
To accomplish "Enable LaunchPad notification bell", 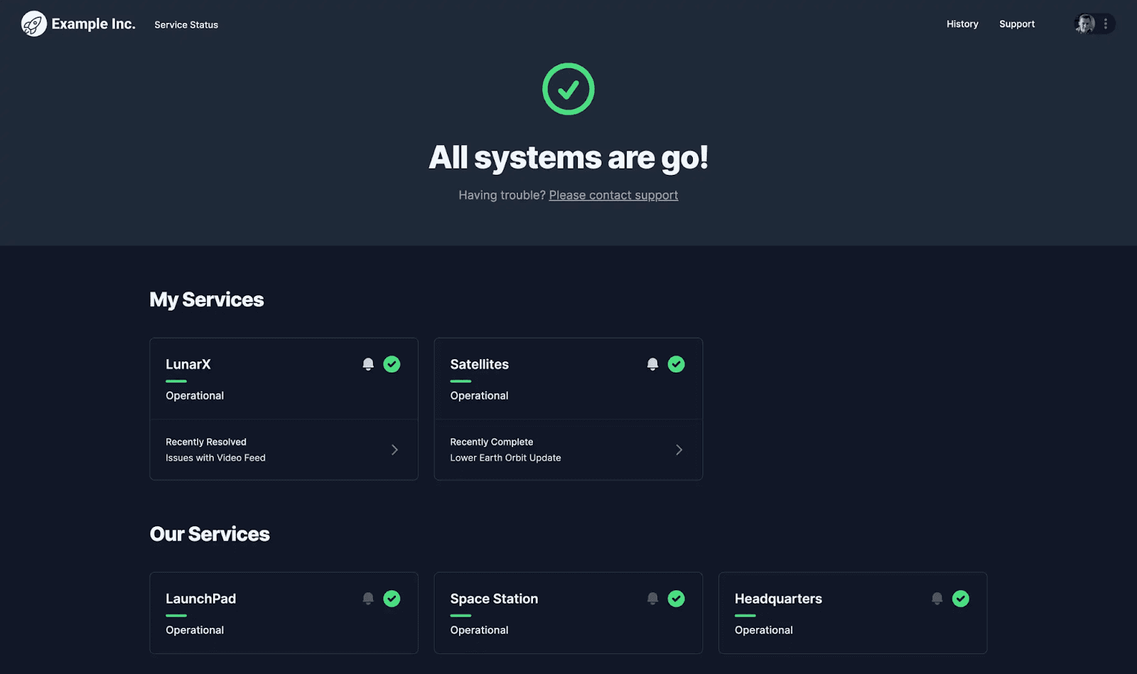I will point(368,599).
